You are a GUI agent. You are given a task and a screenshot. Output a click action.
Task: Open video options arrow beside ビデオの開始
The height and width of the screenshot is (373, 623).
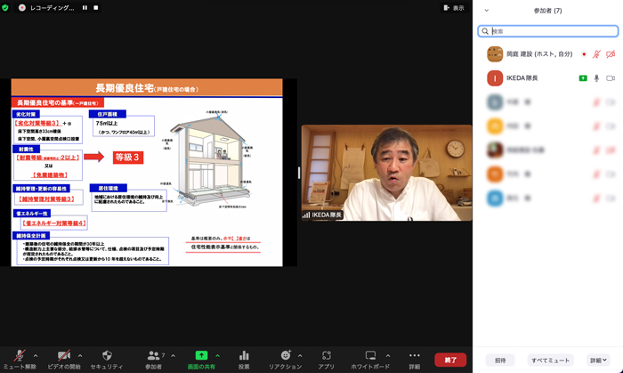80,356
